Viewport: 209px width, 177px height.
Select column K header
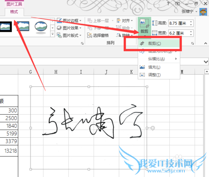click(131, 72)
